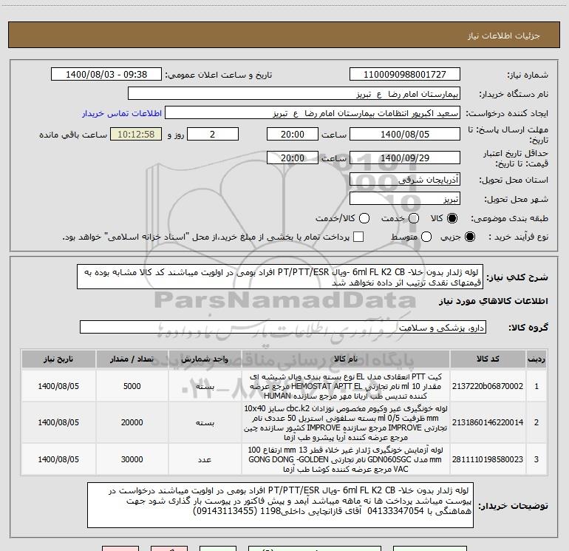Click the need number field 1100090988001727

pos(405,75)
